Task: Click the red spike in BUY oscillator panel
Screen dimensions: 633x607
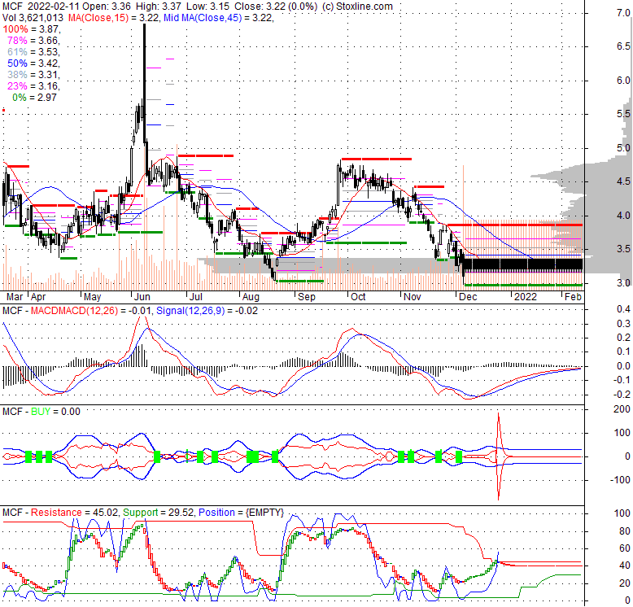Action: point(499,456)
